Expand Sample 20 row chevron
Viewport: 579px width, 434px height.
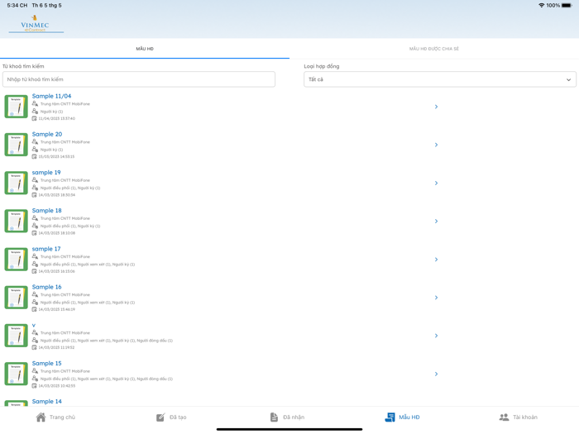[x=436, y=145]
